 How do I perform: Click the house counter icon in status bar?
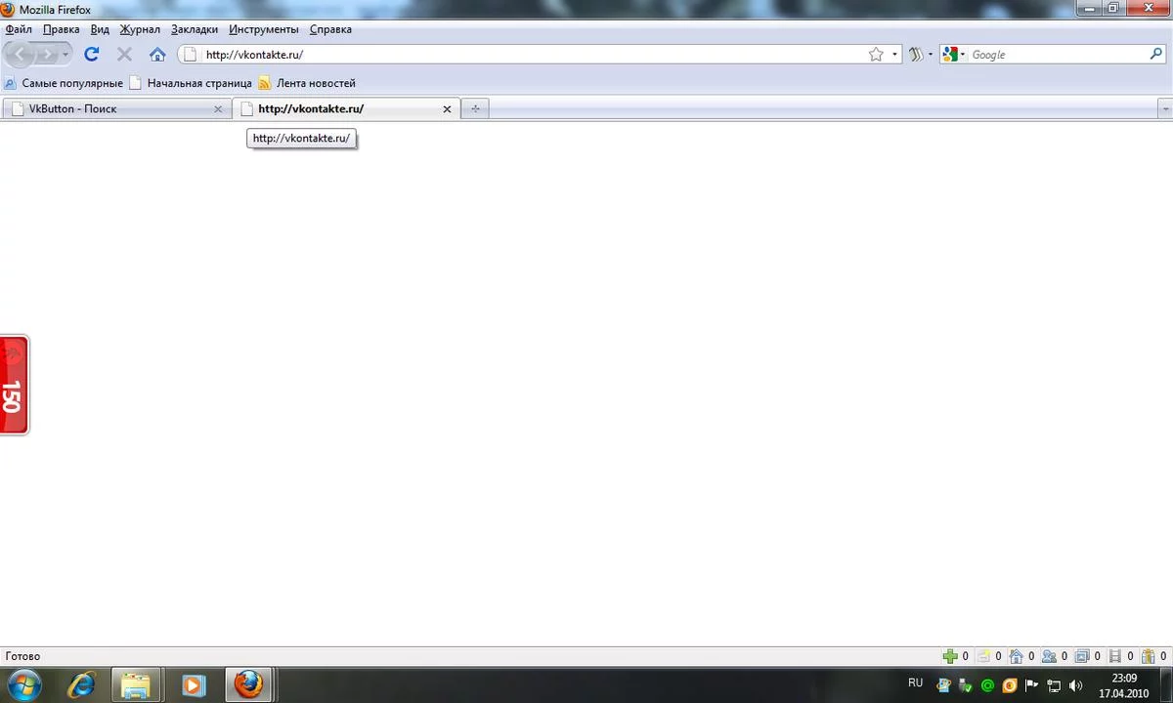1021,656
